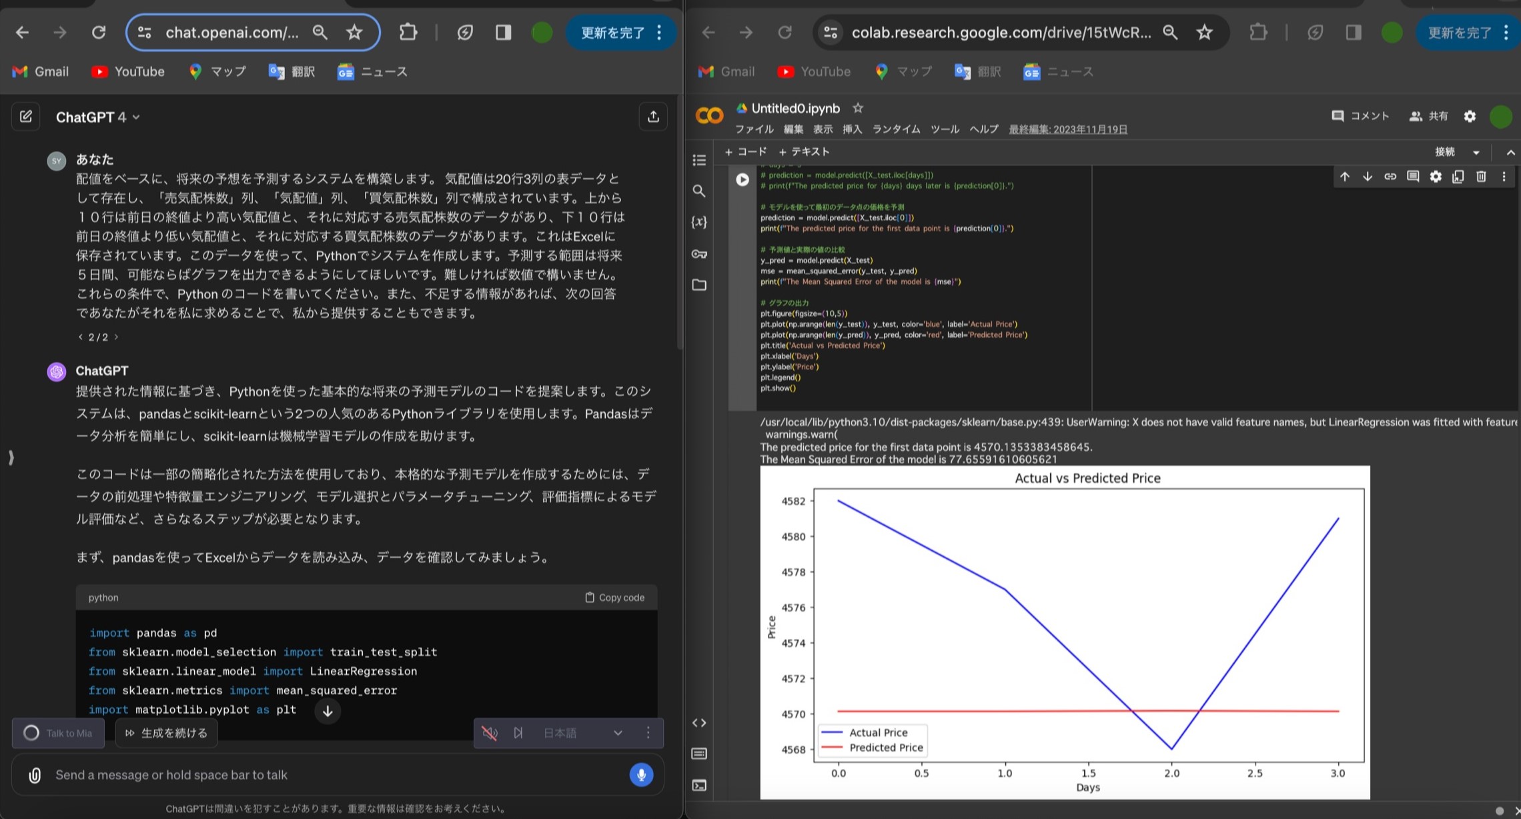Viewport: 1521px width, 819px height.
Task: Open Gmail bookmark in ChatGPT window
Action: [41, 71]
